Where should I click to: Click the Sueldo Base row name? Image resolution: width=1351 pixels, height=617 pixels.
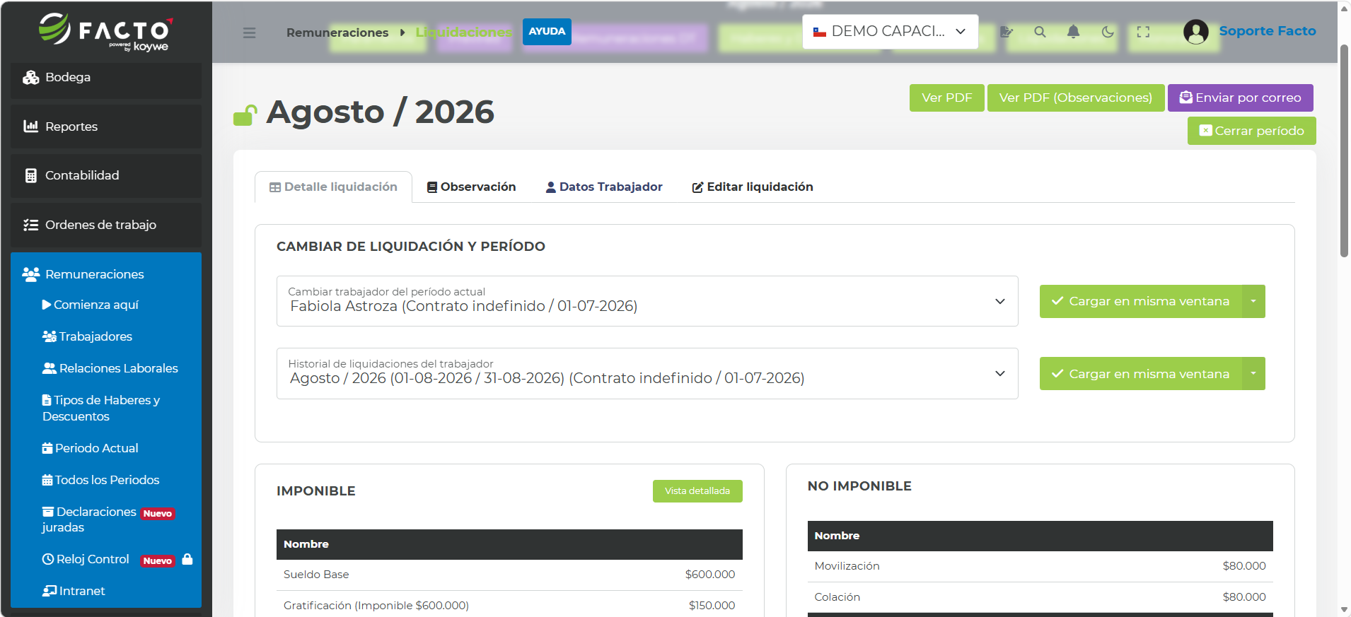[316, 575]
